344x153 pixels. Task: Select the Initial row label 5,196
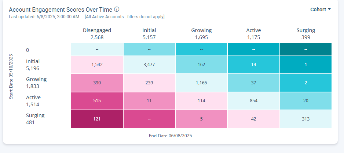pos(33,65)
